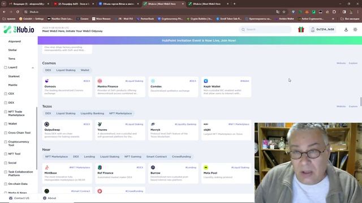Image resolution: width=362 pixels, height=203 pixels.
Task: Filter Tezos by NFT Marketplace tab
Action: [x=120, y=113]
